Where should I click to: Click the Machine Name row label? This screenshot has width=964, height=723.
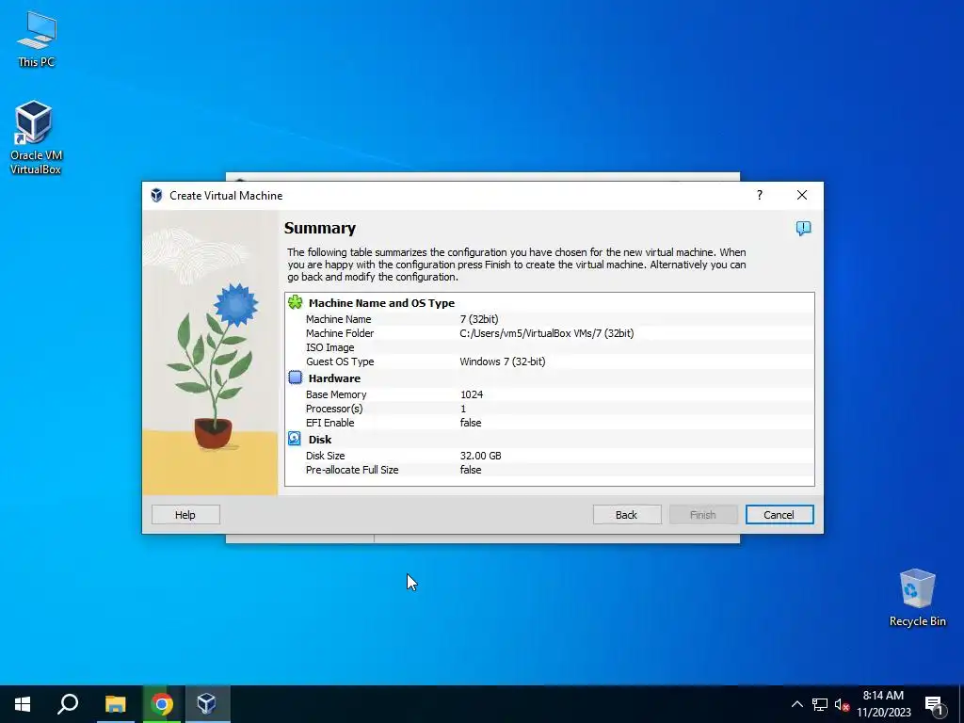tap(338, 319)
